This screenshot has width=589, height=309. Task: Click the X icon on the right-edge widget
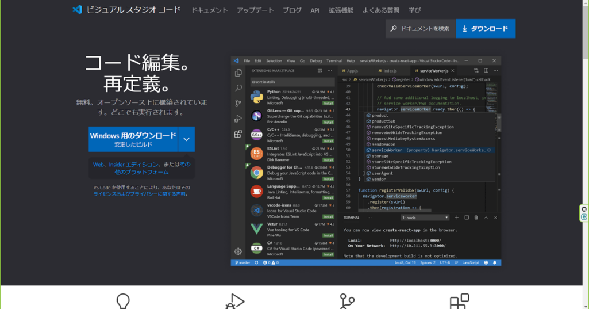pos(584,209)
